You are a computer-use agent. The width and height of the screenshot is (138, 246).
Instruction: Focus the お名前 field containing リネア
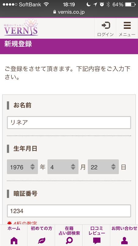point(69,122)
